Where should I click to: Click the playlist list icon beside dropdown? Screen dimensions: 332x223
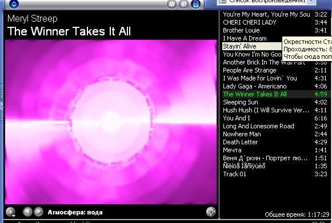[222, 2]
